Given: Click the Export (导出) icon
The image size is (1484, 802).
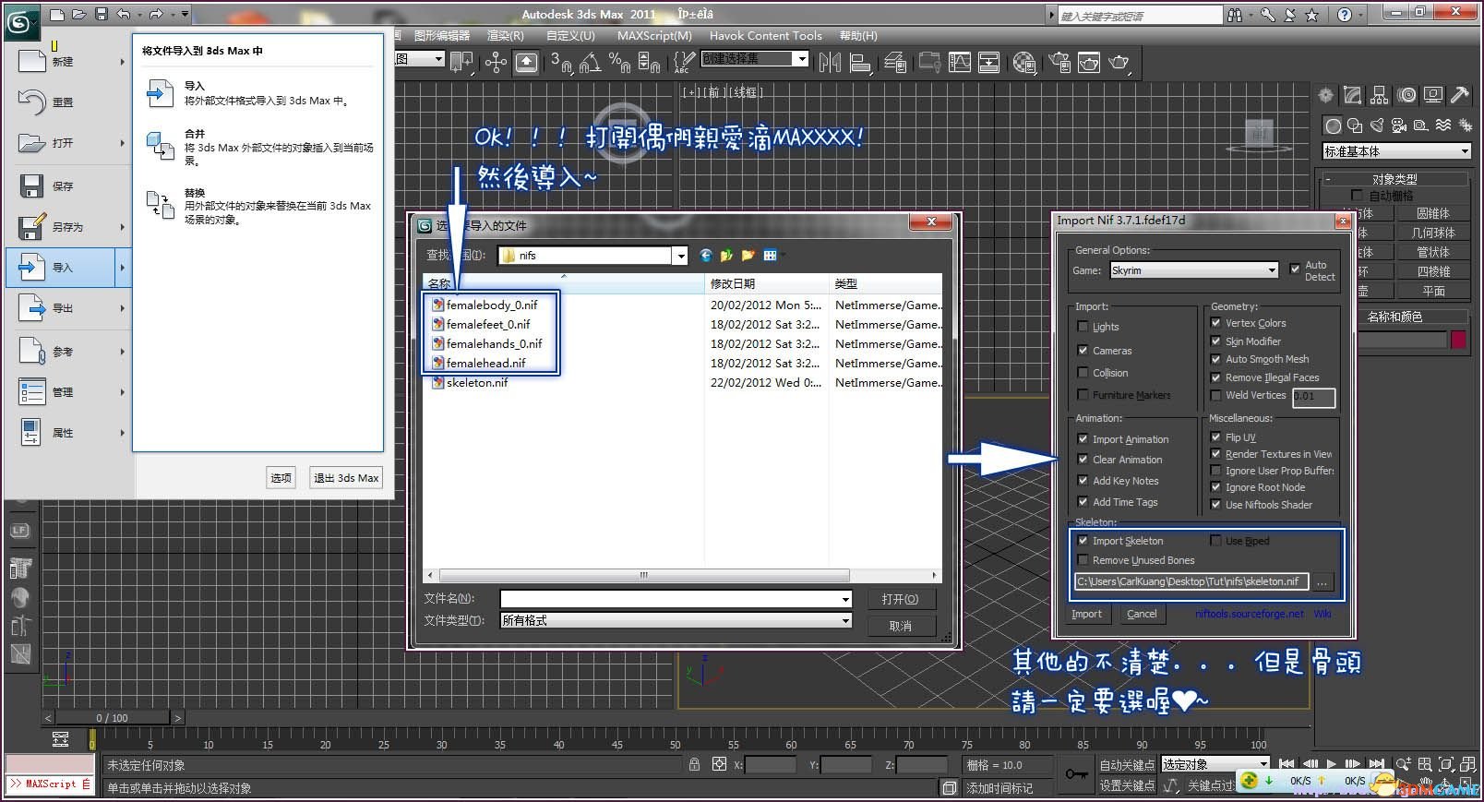Looking at the screenshot, I should tap(31, 307).
